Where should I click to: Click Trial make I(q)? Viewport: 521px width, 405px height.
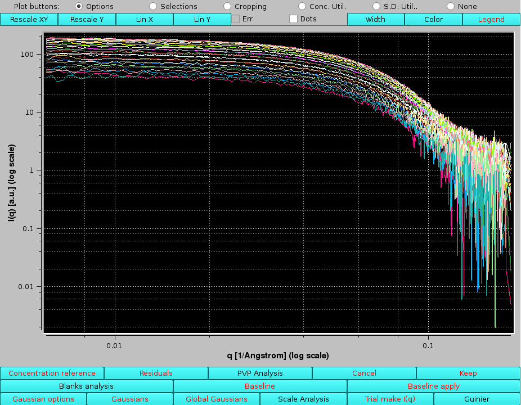click(x=390, y=399)
